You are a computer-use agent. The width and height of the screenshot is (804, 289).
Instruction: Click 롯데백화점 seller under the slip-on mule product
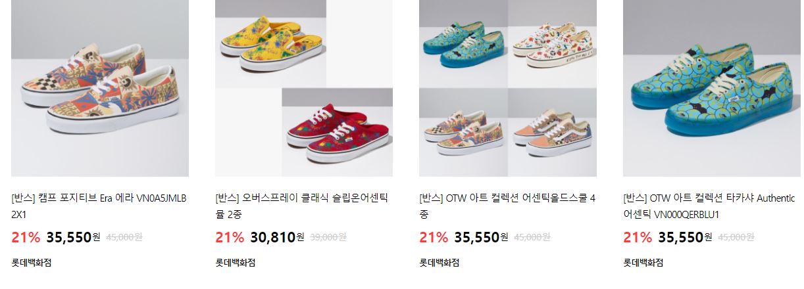(x=236, y=263)
